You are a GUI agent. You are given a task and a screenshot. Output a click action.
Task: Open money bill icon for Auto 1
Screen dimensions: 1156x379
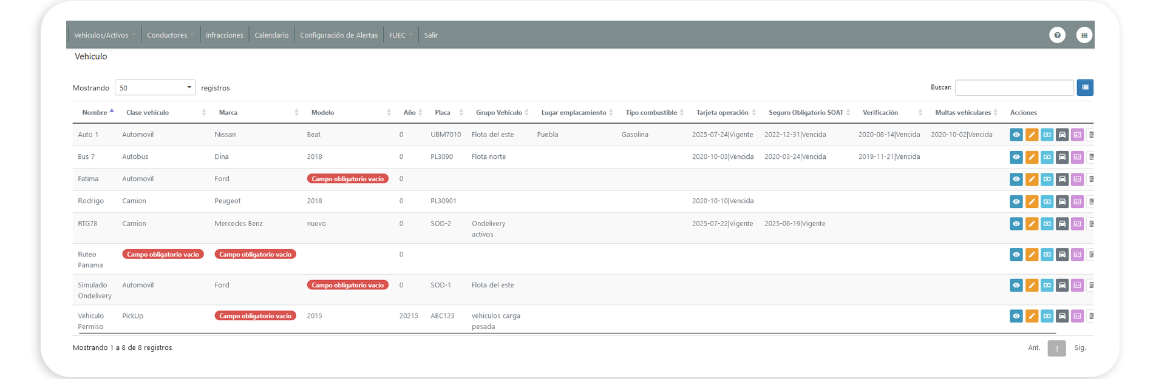(1047, 135)
